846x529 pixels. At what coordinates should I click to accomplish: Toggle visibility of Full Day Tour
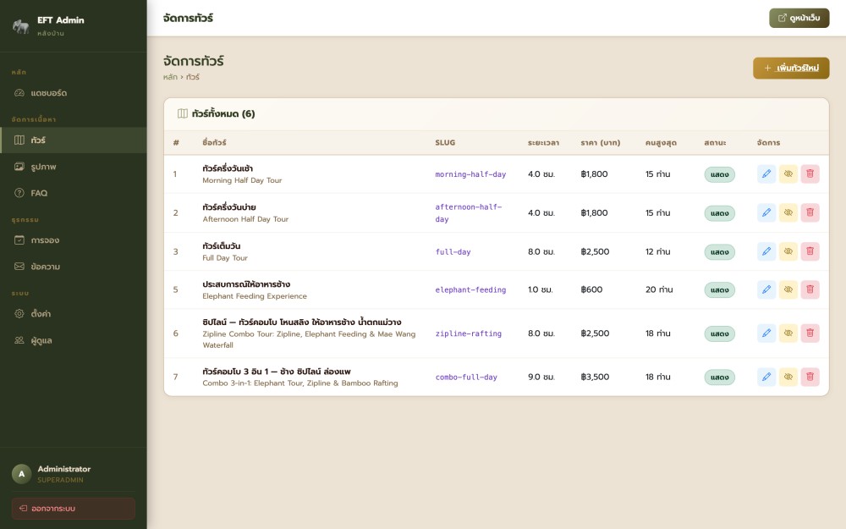tap(788, 251)
